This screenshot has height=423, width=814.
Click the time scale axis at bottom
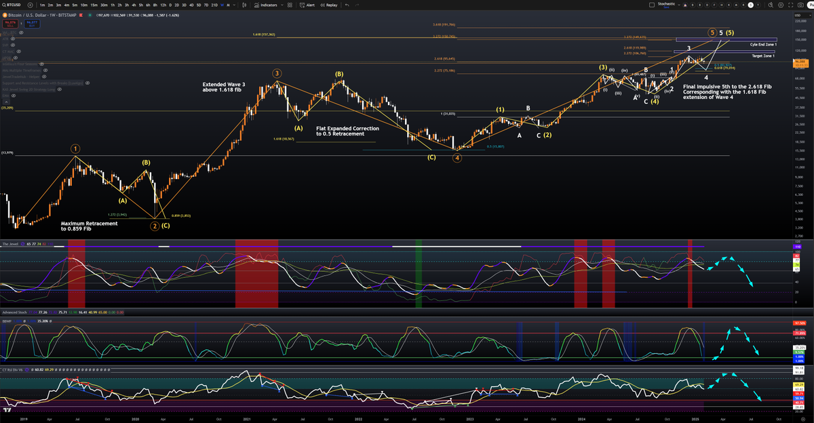pyautogui.click(x=395, y=420)
